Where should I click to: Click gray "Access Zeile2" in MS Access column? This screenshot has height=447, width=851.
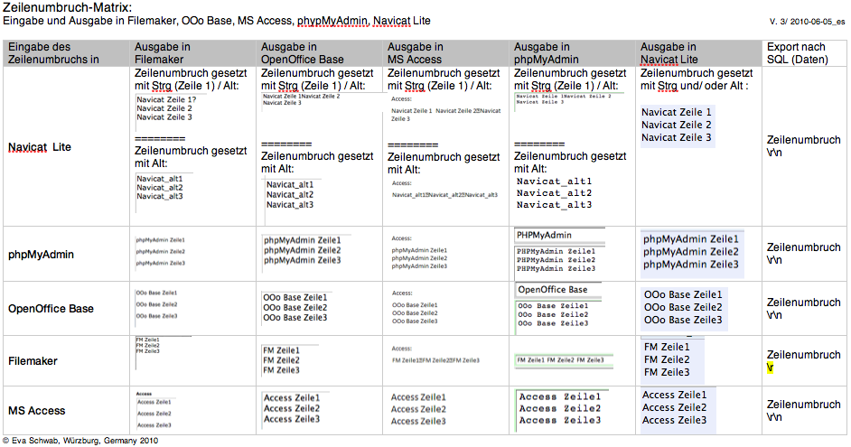click(418, 409)
